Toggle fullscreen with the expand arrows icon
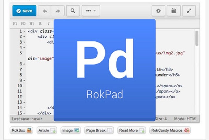 [x=189, y=11]
